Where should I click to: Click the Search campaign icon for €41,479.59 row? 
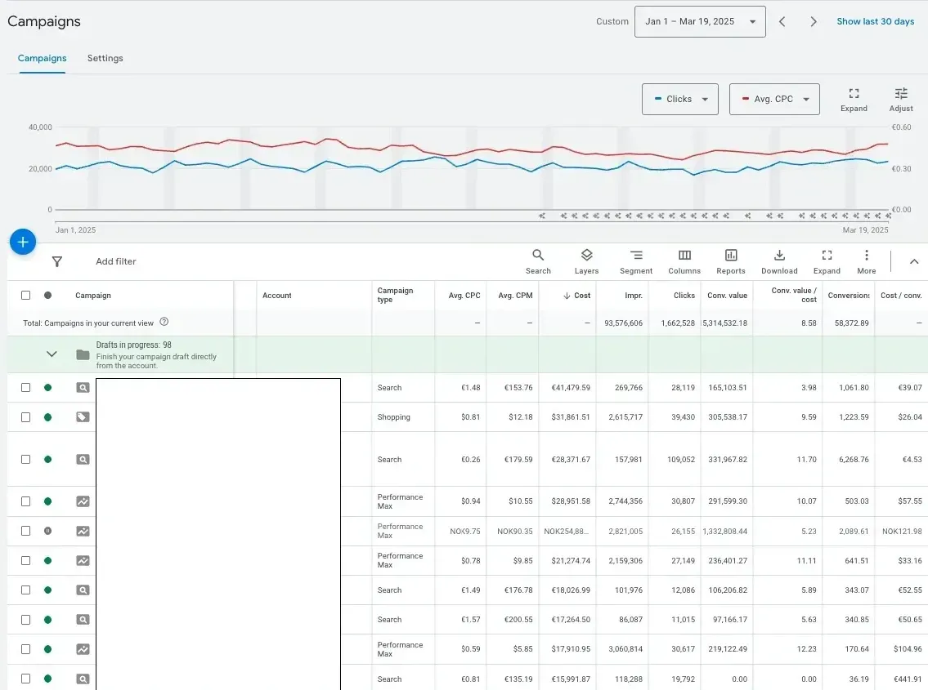point(83,388)
